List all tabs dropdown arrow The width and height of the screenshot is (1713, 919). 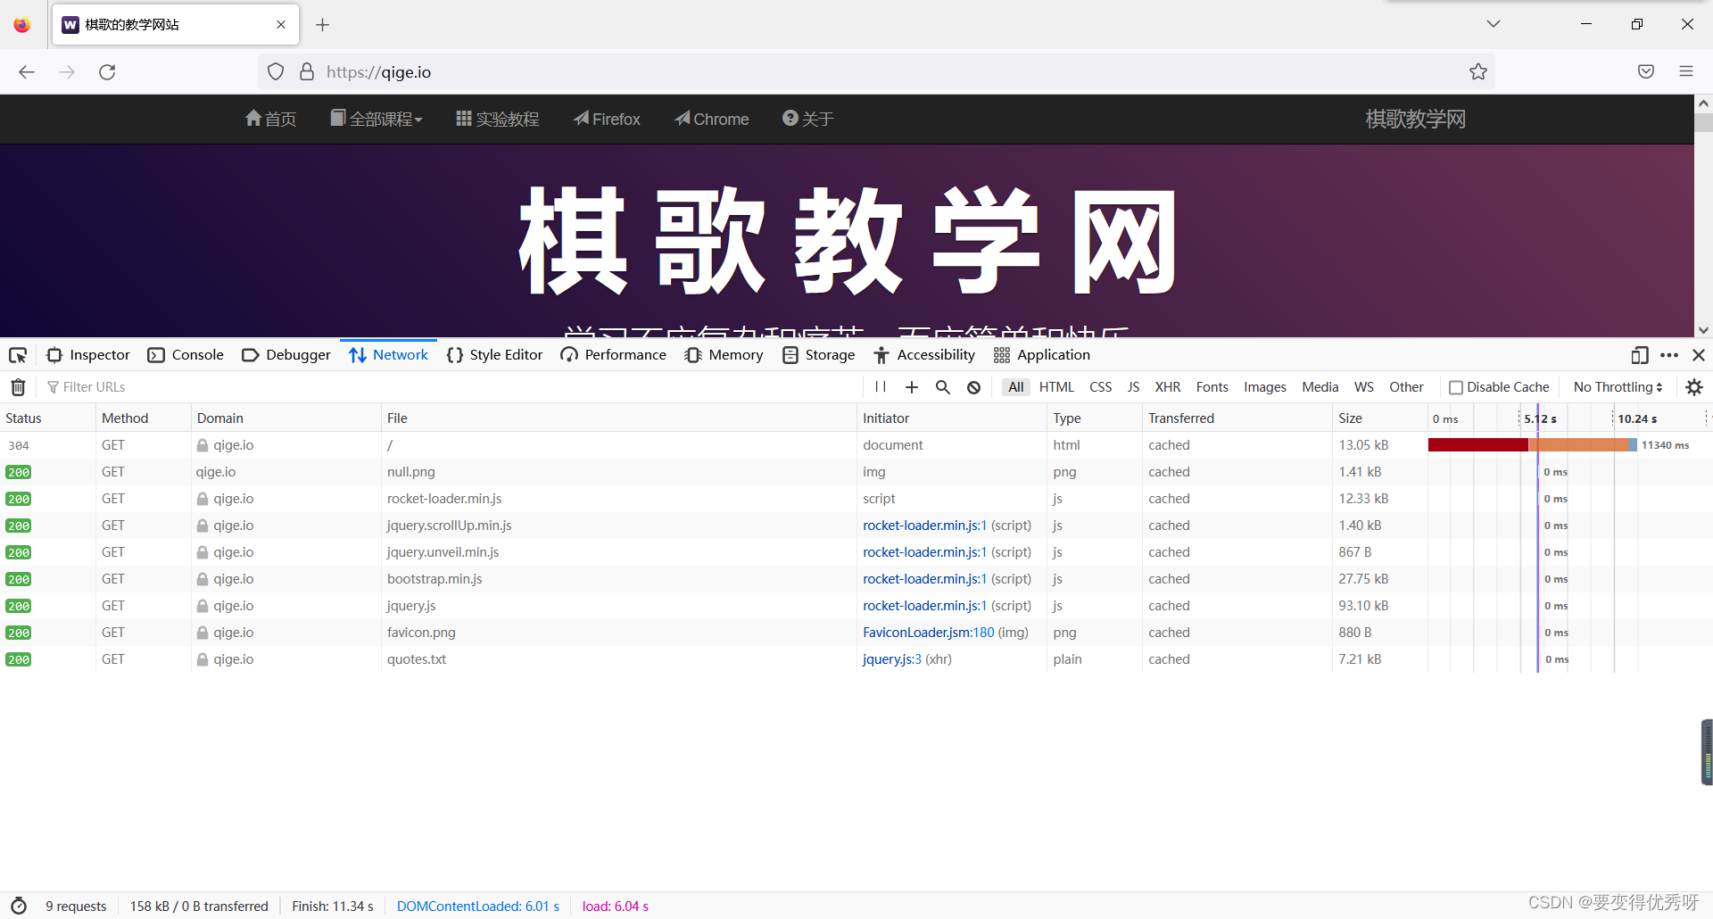[1494, 24]
